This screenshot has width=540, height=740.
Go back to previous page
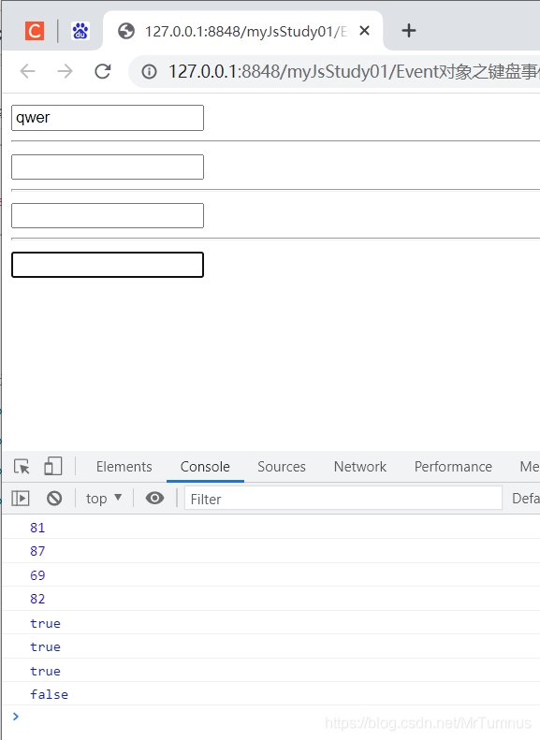pyautogui.click(x=28, y=71)
